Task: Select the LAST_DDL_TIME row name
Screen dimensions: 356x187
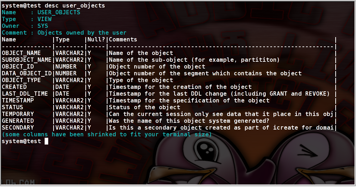Action: point(25,94)
